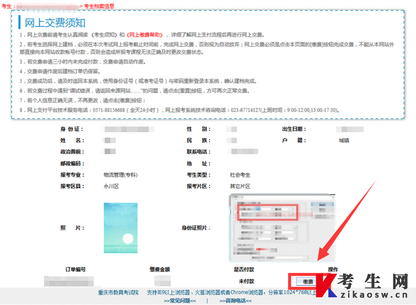
Task: Click 重庆市教育考试院 in the footer
Action: click(x=118, y=292)
